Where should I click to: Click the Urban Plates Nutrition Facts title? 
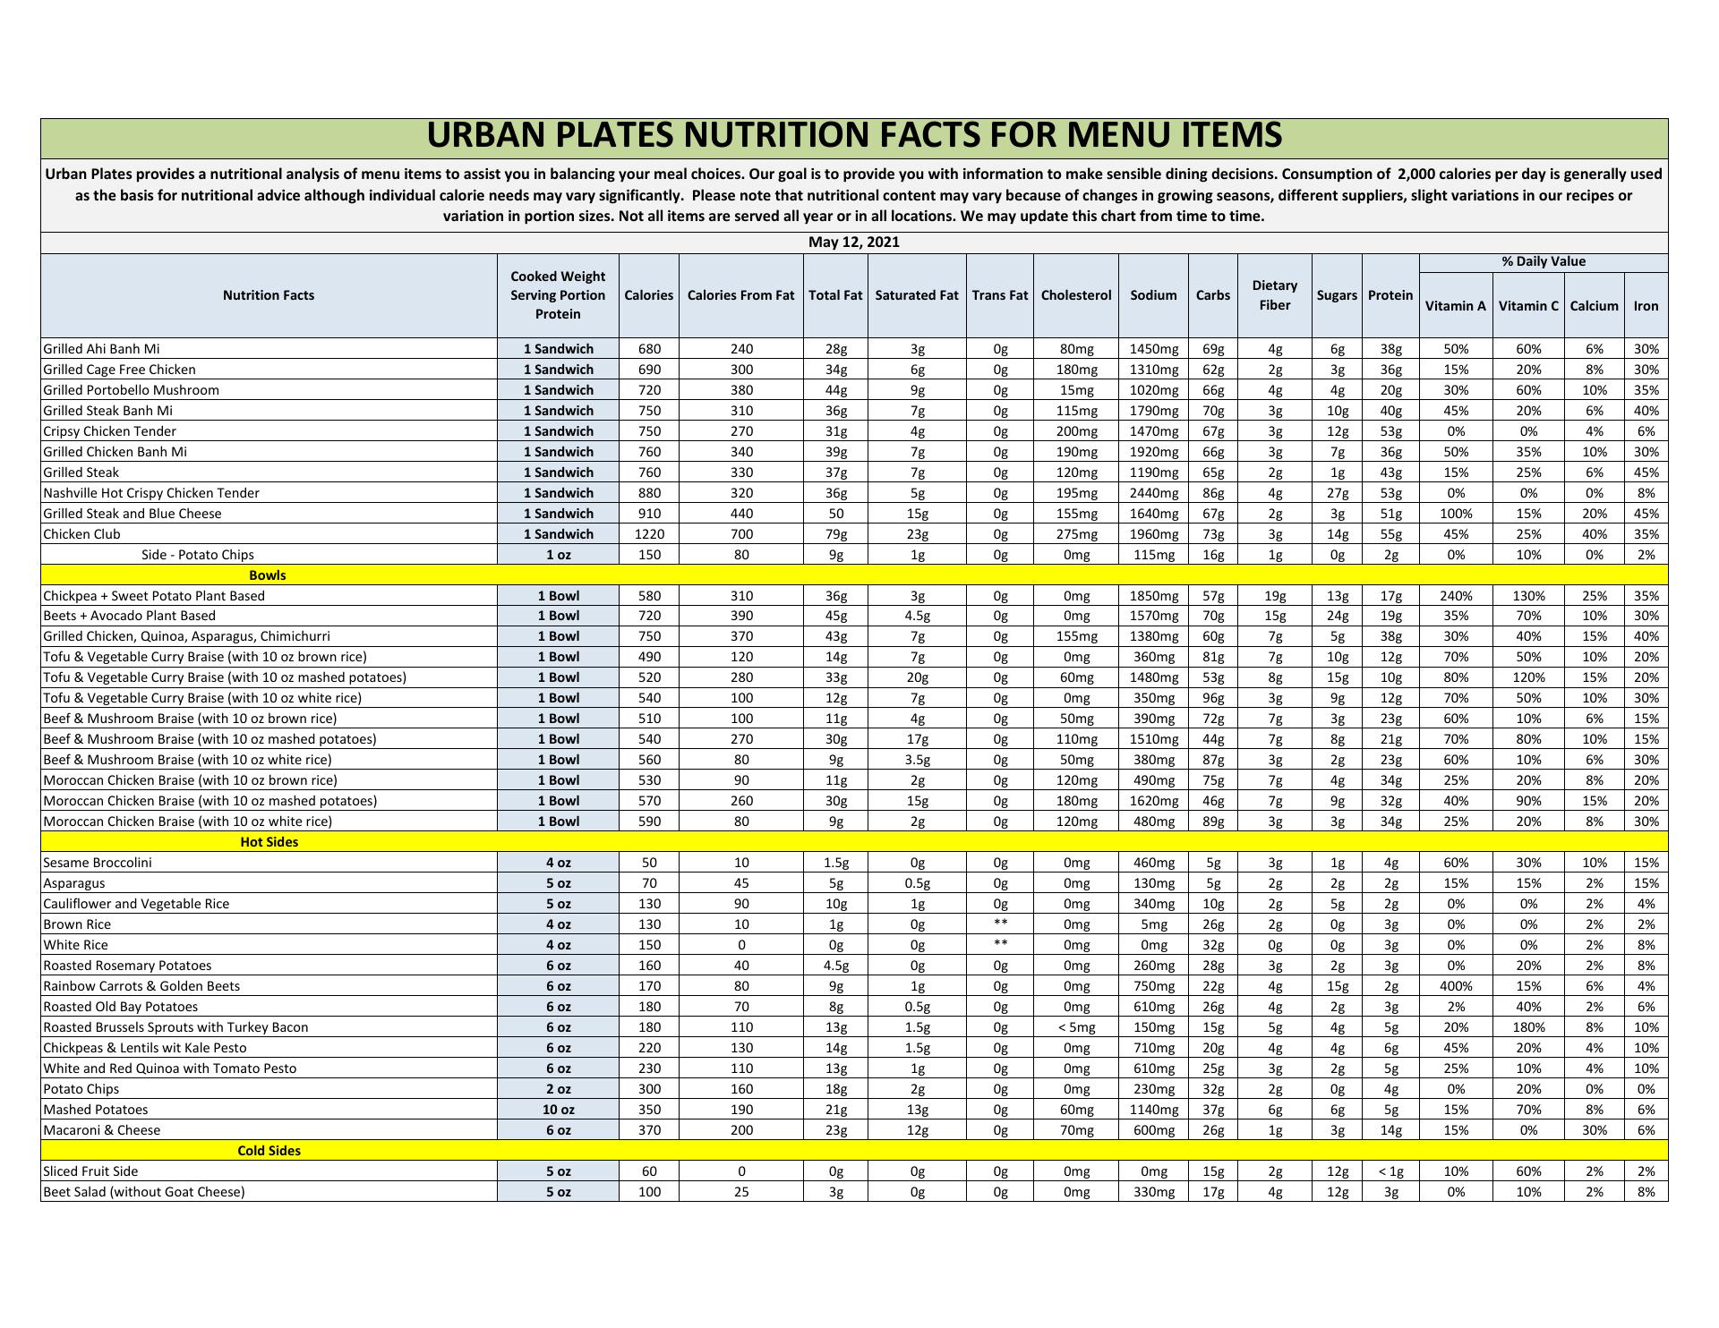click(853, 136)
